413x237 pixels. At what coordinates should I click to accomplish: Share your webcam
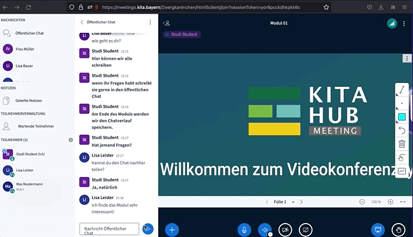point(285,230)
